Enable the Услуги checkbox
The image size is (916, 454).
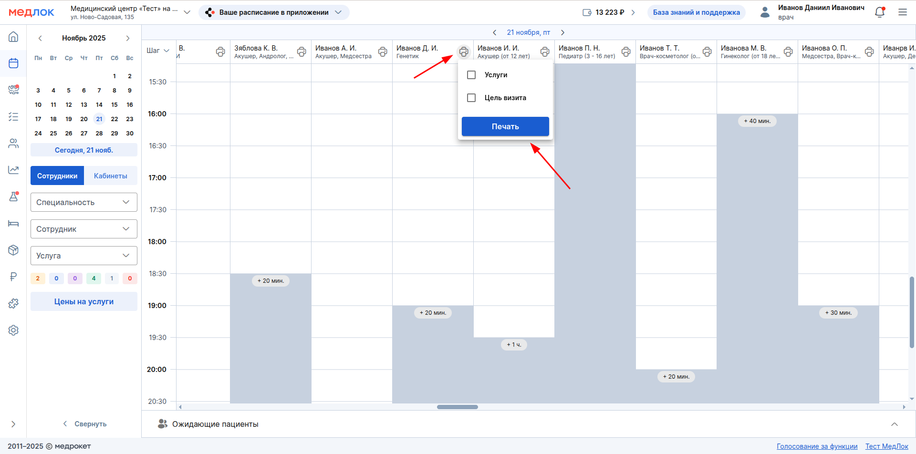coord(471,75)
